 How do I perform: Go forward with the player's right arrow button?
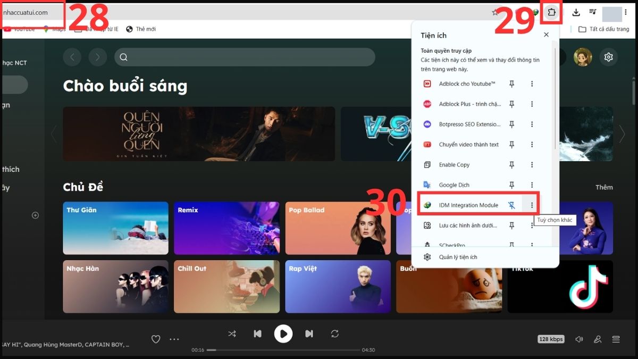98,57
